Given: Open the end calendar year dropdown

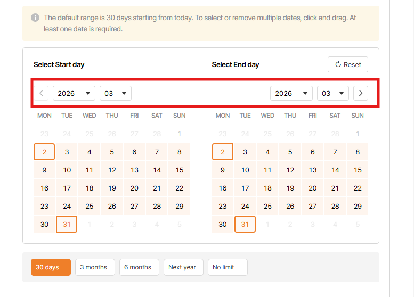Looking at the screenshot, I should tap(291, 93).
